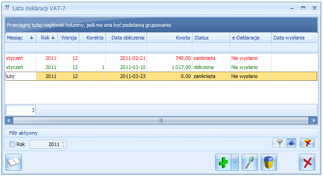Decrease year with spinner down arrow

pyautogui.click(x=63, y=146)
